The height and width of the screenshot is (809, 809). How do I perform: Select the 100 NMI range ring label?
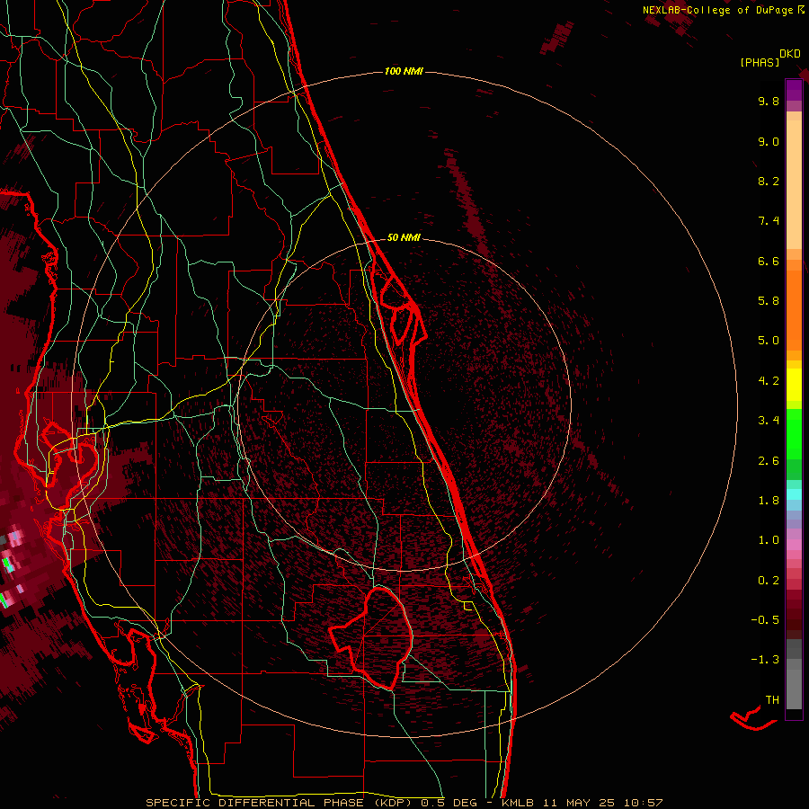click(404, 71)
